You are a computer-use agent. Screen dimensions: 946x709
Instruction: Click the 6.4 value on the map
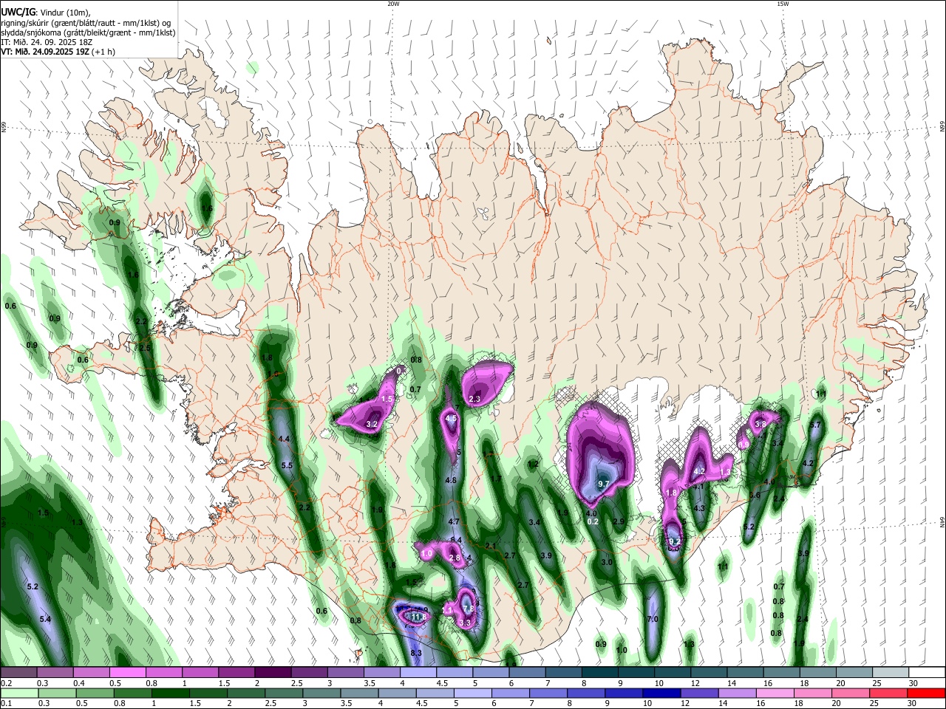(456, 540)
